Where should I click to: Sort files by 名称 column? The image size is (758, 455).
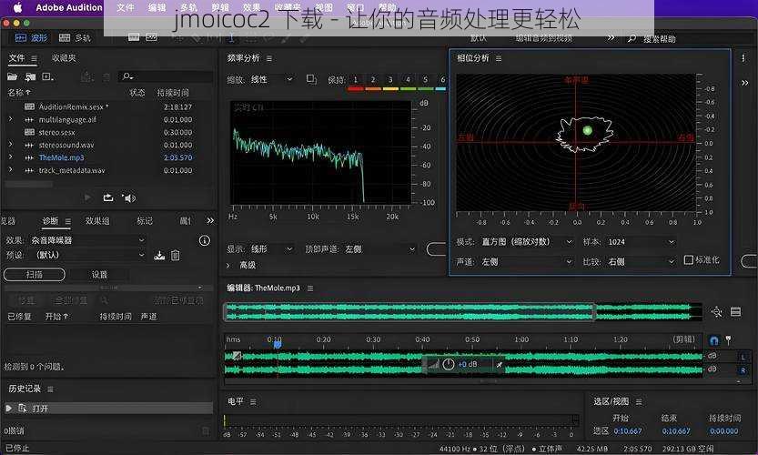(x=19, y=92)
